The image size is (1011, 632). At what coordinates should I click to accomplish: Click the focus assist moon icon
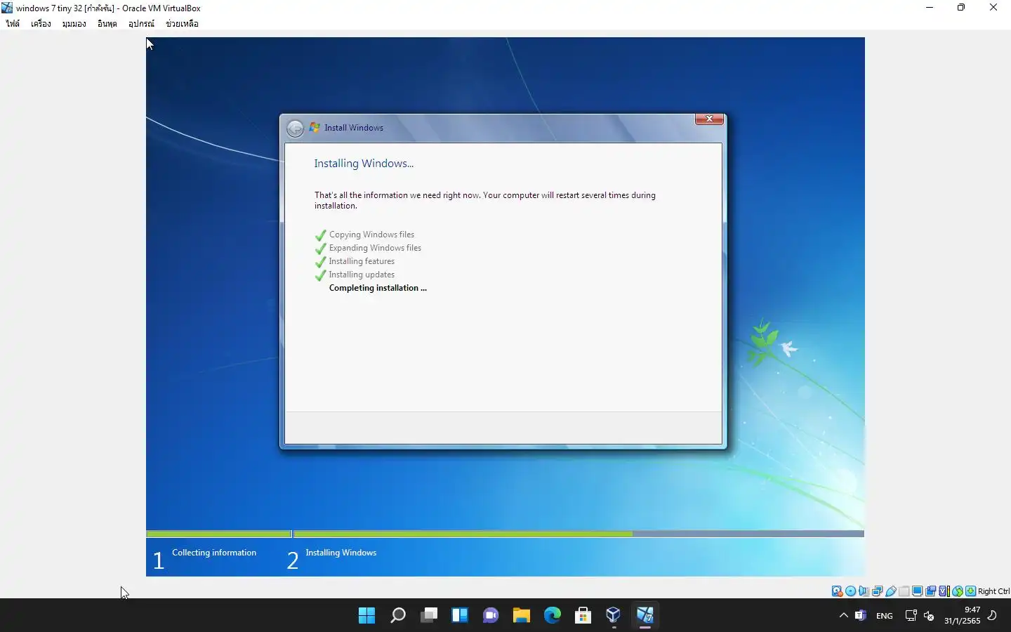pyautogui.click(x=993, y=616)
